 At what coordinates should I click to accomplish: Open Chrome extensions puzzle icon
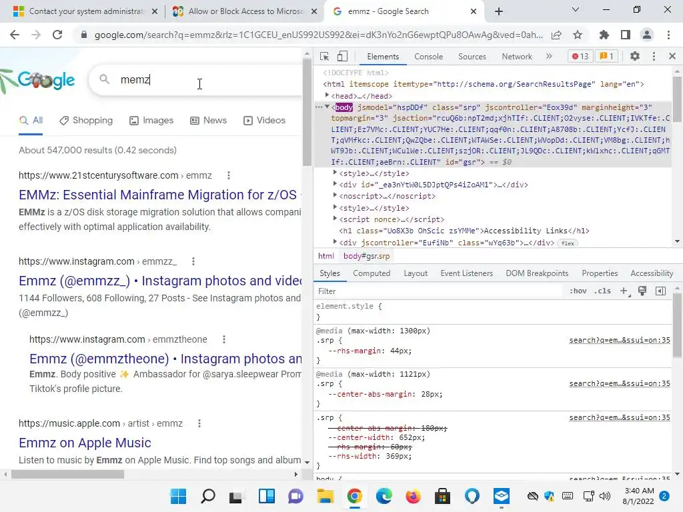click(604, 35)
